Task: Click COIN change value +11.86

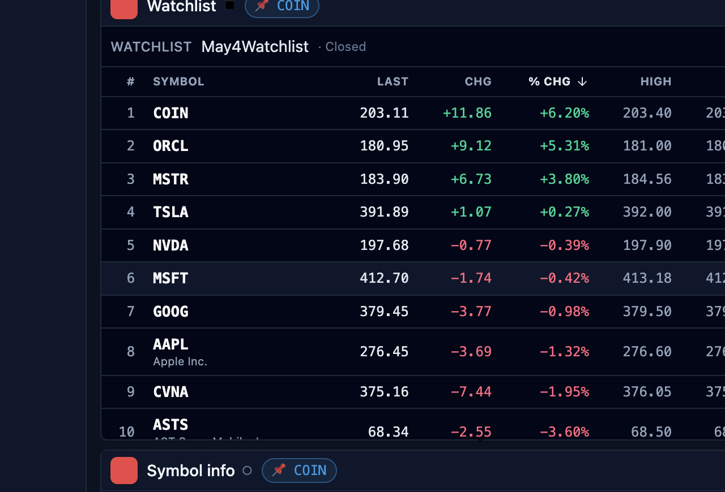Action: coord(467,113)
